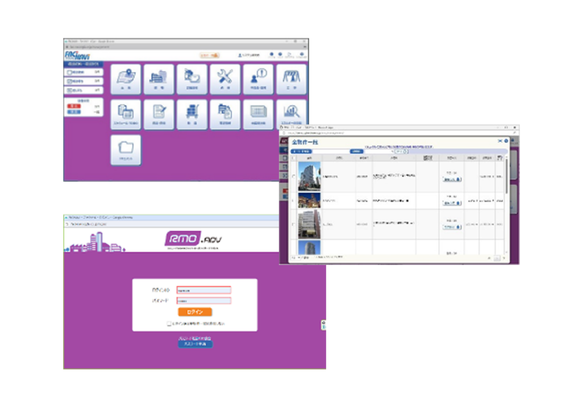The width and height of the screenshot is (582, 406).
Task: Open the document with pen tile
Action: [159, 114]
